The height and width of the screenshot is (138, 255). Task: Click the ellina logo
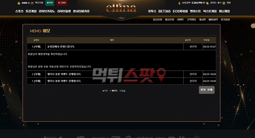(121, 8)
